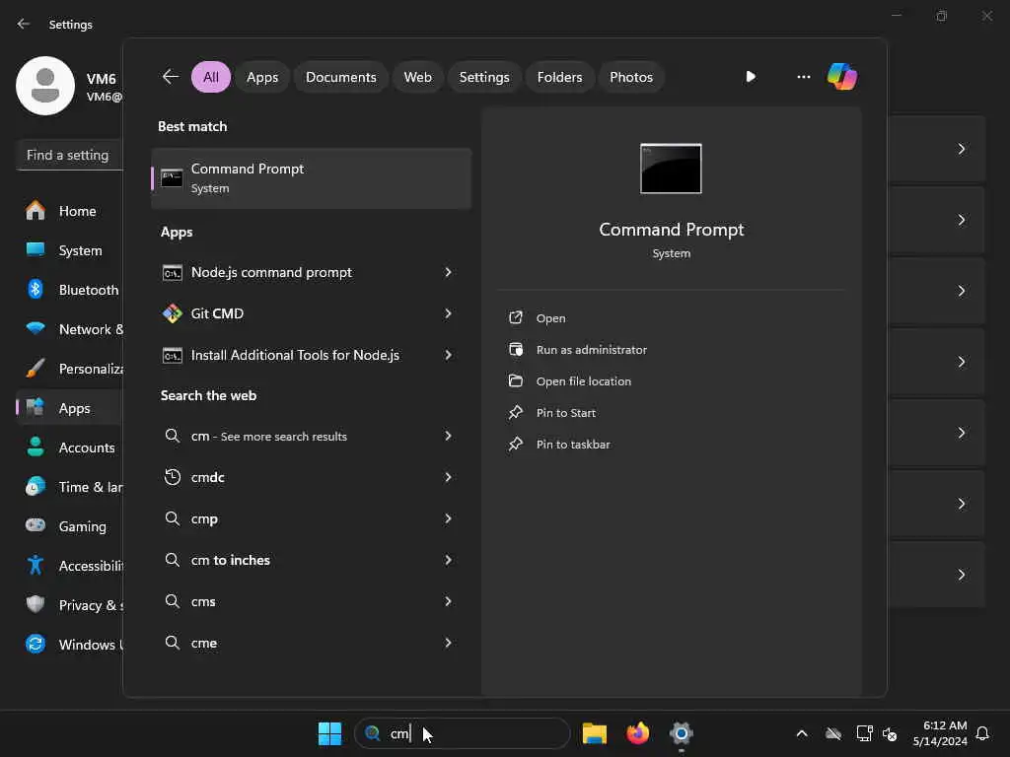1010x757 pixels.
Task: Click the Pin to Start pin icon
Action: (515, 412)
